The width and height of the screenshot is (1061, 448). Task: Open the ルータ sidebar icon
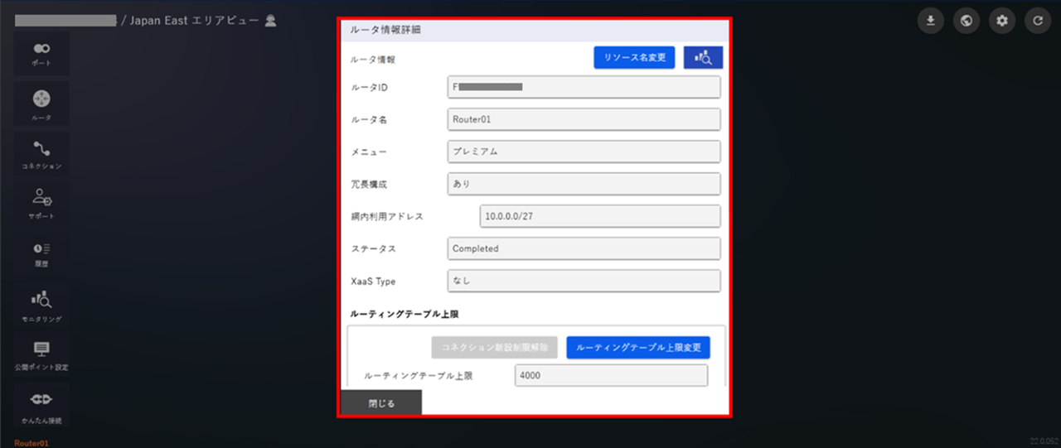tap(41, 104)
